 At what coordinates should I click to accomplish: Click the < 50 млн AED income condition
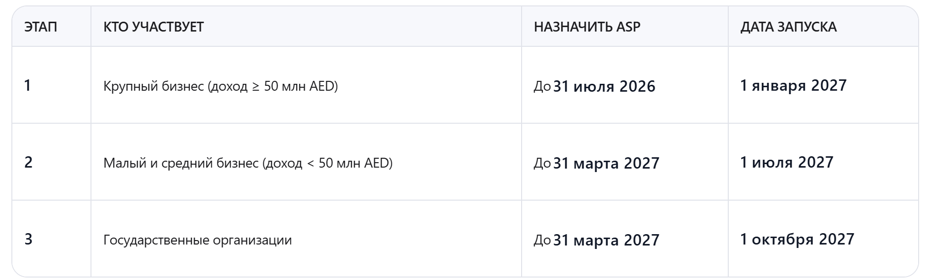pos(348,163)
